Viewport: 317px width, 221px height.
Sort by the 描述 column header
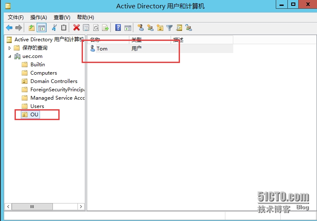point(202,40)
